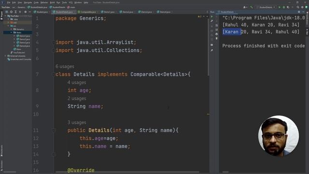Jump to next highlighted error arrow

(x=207, y=16)
